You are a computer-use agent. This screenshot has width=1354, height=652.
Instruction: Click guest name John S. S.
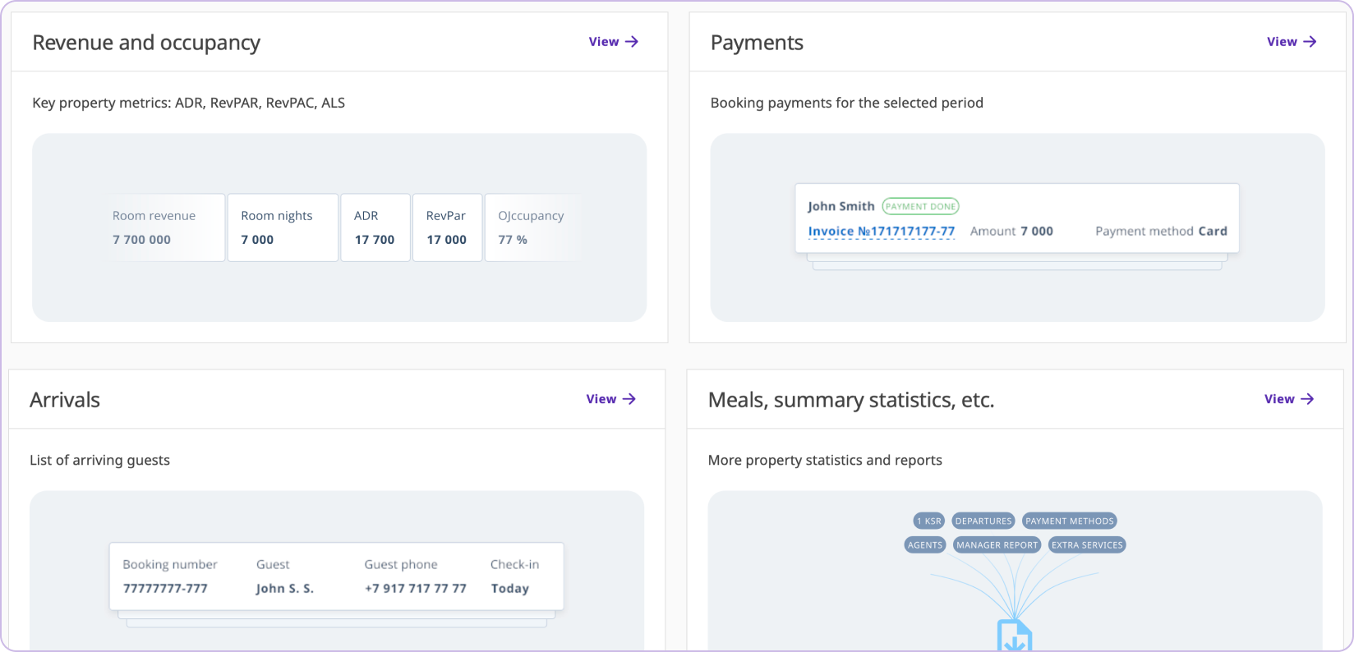[285, 589]
